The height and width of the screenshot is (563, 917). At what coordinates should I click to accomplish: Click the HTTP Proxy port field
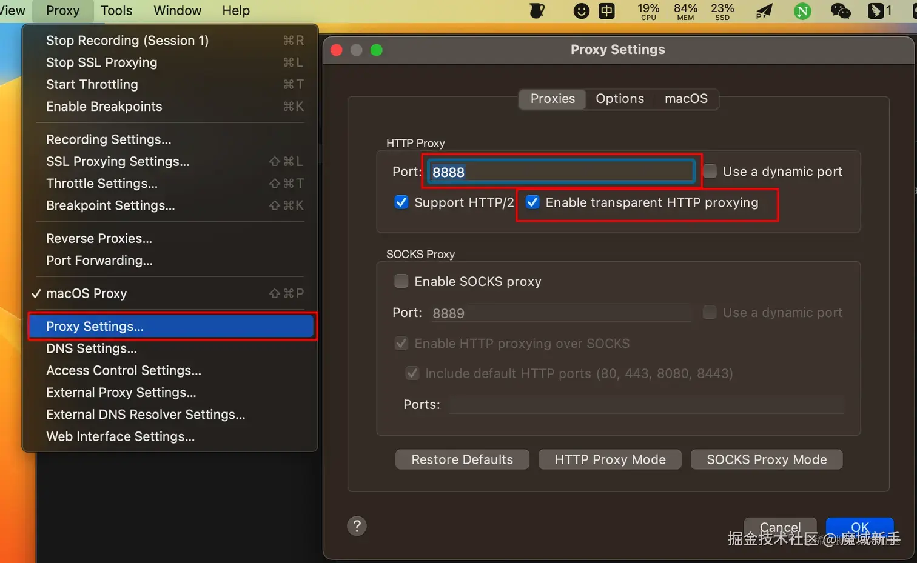point(561,172)
